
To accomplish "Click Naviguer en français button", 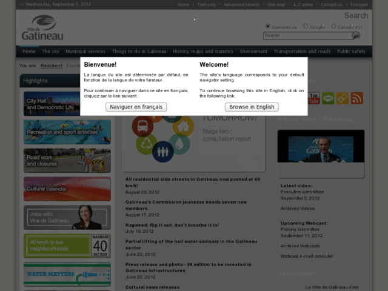I will [136, 107].
